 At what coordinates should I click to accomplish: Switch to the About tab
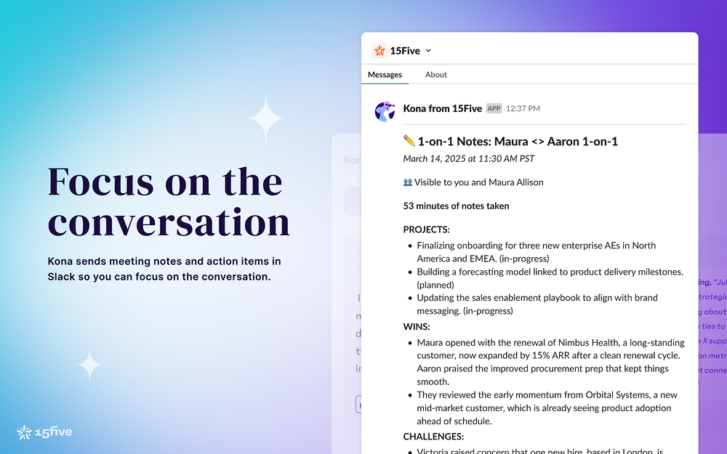(435, 75)
